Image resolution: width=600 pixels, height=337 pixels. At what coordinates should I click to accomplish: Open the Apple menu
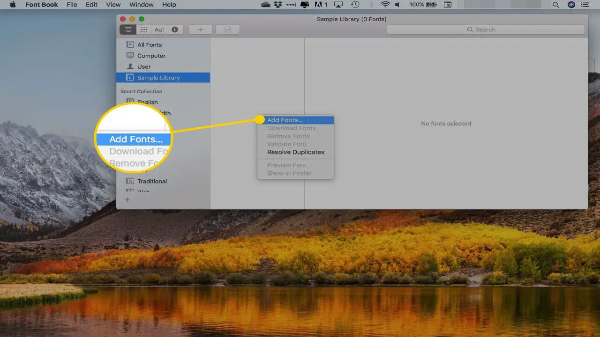pos(13,5)
